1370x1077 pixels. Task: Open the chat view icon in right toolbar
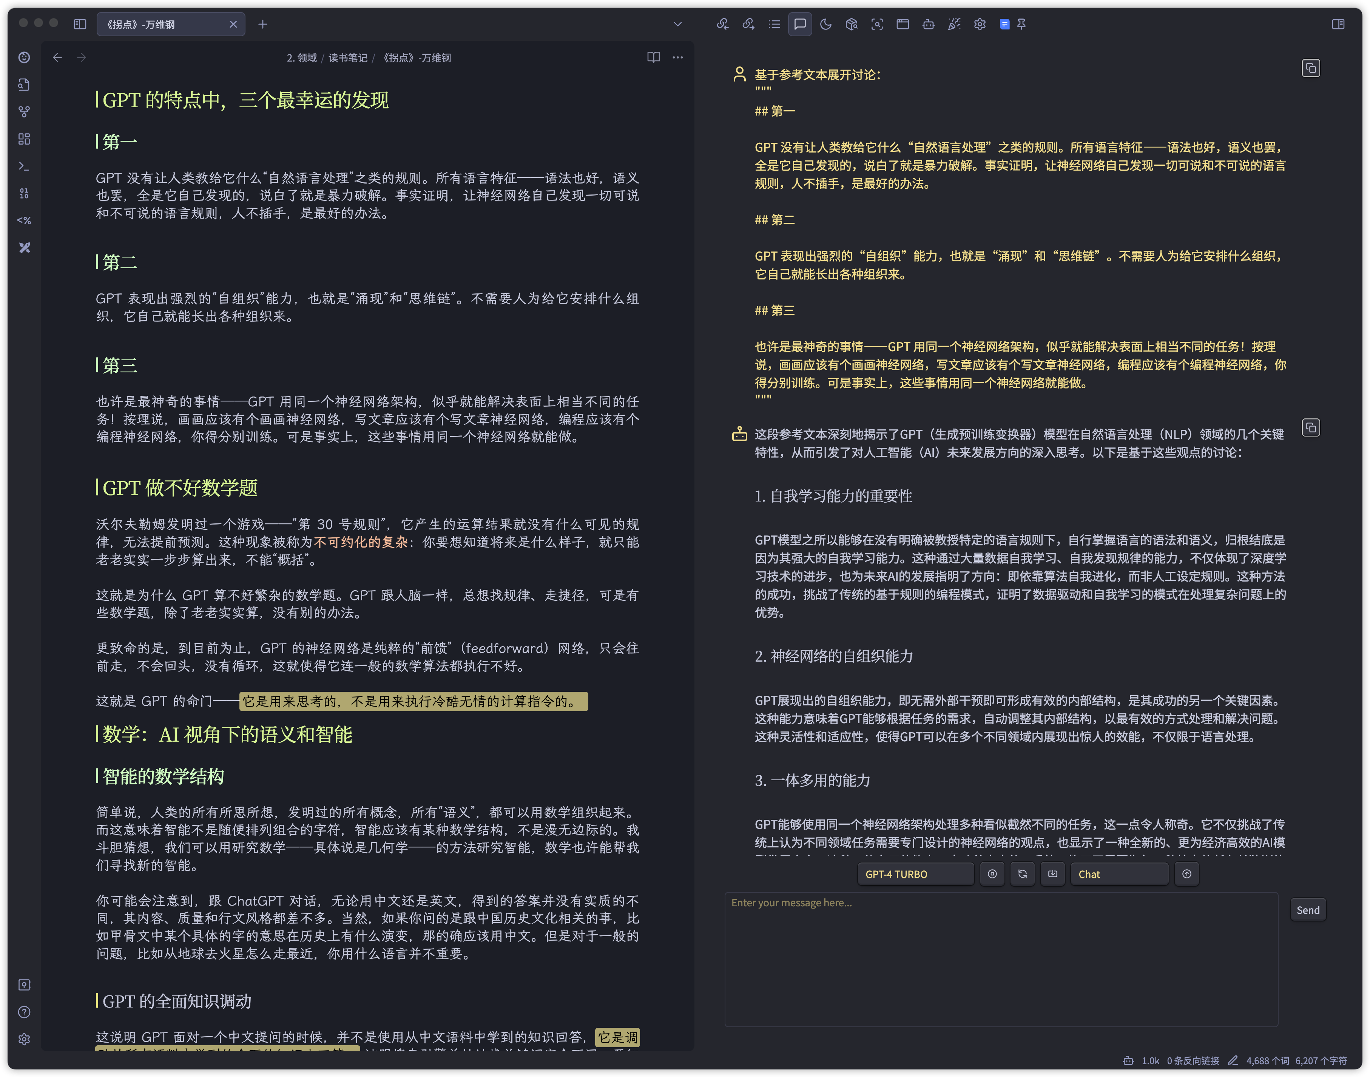click(800, 24)
